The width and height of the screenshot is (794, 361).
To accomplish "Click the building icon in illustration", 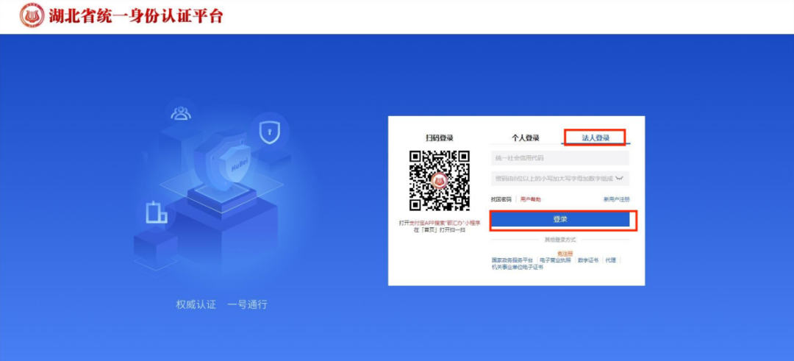I will coord(156,212).
